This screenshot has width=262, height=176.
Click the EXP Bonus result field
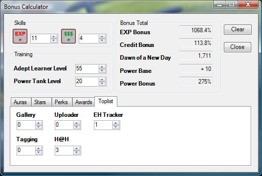tap(196, 30)
